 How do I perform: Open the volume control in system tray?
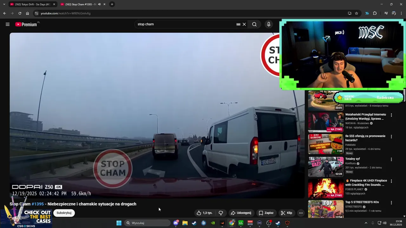pos(385,223)
